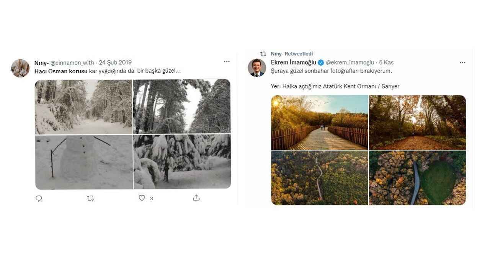
Task: Click Ekrem İmamoğlu's profile picture
Action: 257,68
